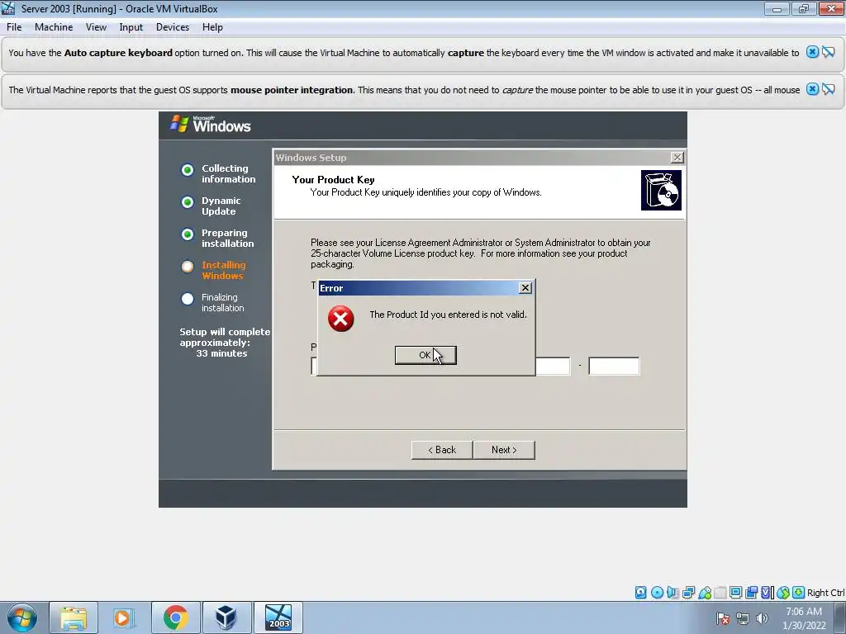846x634 pixels.
Task: Open the Input menu
Action: pos(131,27)
